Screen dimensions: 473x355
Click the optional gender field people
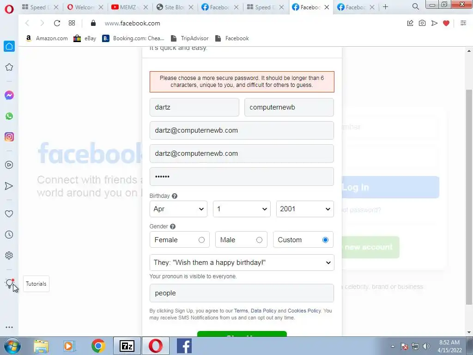(242, 293)
